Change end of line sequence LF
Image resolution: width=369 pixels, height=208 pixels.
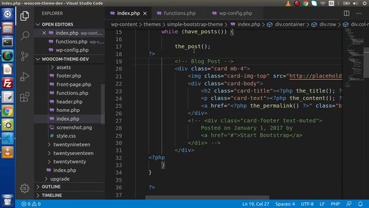322,204
